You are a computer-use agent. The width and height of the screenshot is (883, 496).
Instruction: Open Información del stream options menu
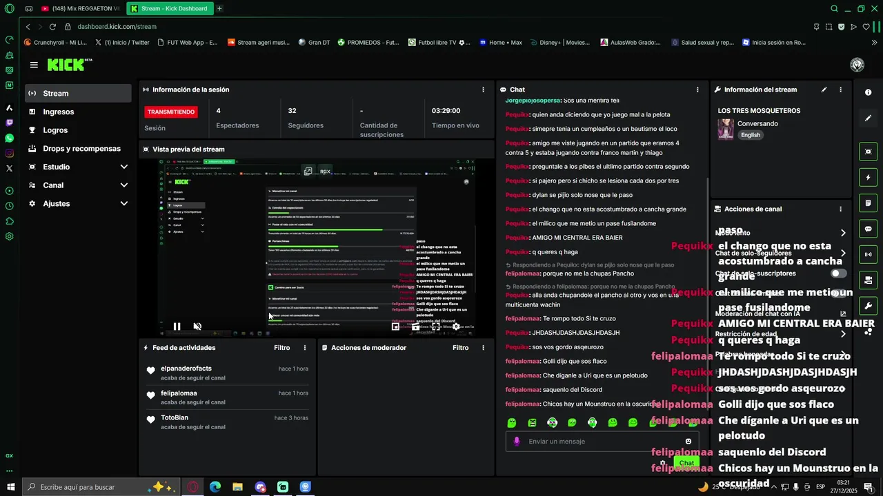click(x=840, y=90)
